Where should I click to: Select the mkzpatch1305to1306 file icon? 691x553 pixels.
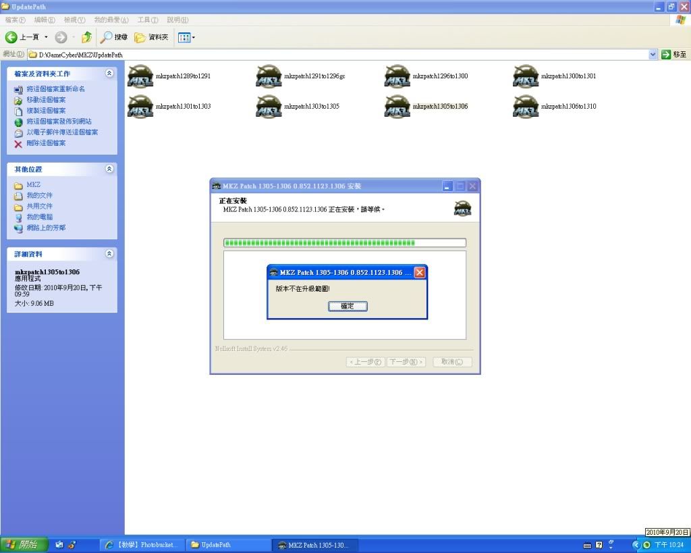pos(397,107)
